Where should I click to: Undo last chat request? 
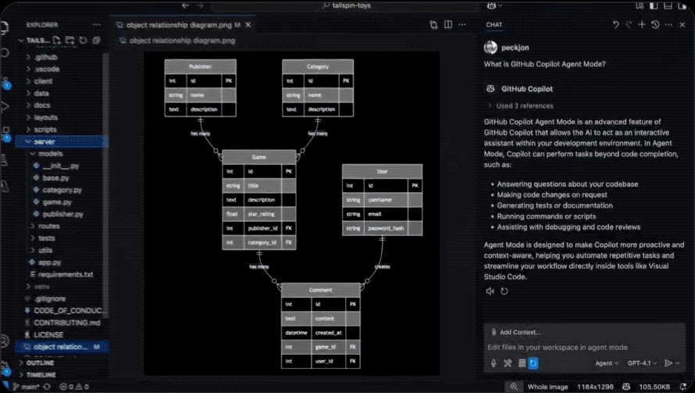coord(615,25)
